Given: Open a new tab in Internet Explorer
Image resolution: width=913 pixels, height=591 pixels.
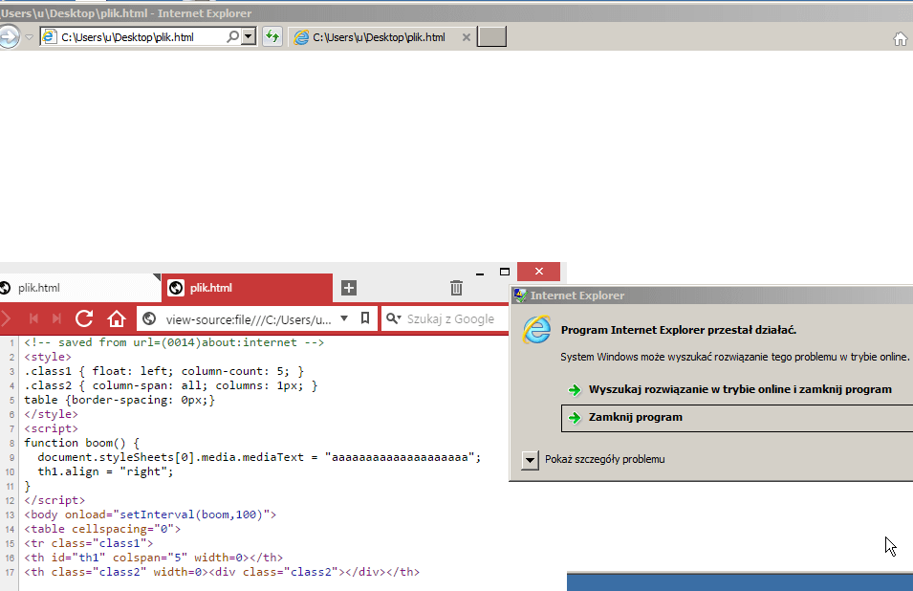Looking at the screenshot, I should click(x=491, y=36).
